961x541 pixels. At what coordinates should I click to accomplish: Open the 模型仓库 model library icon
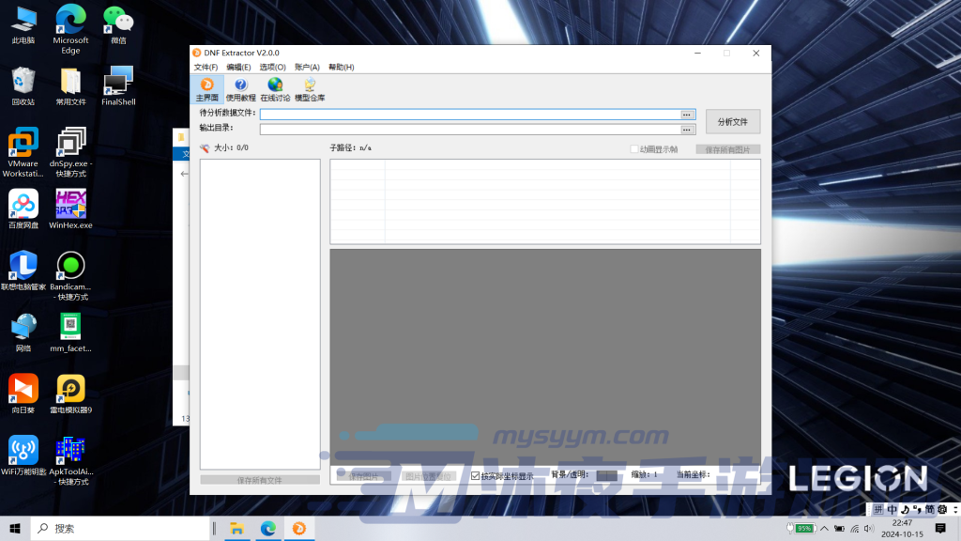(x=310, y=89)
